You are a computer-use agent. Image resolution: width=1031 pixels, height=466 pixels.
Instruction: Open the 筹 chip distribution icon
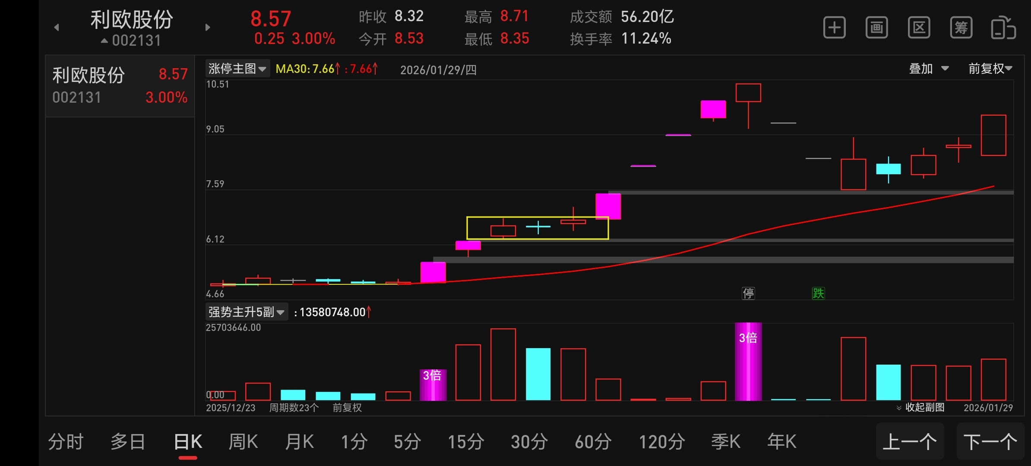pyautogui.click(x=961, y=28)
